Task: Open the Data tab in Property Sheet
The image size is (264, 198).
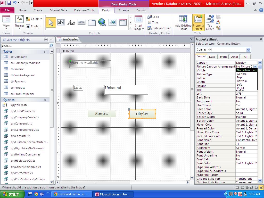Action: tap(212, 57)
